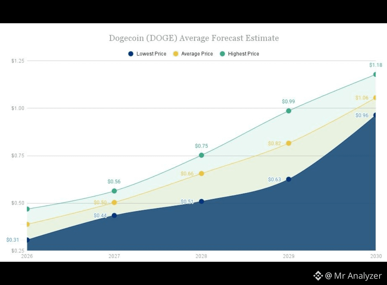Viewport: 387px width, 285px height.
Task: Click the $0.31 data label
Action: [13, 240]
